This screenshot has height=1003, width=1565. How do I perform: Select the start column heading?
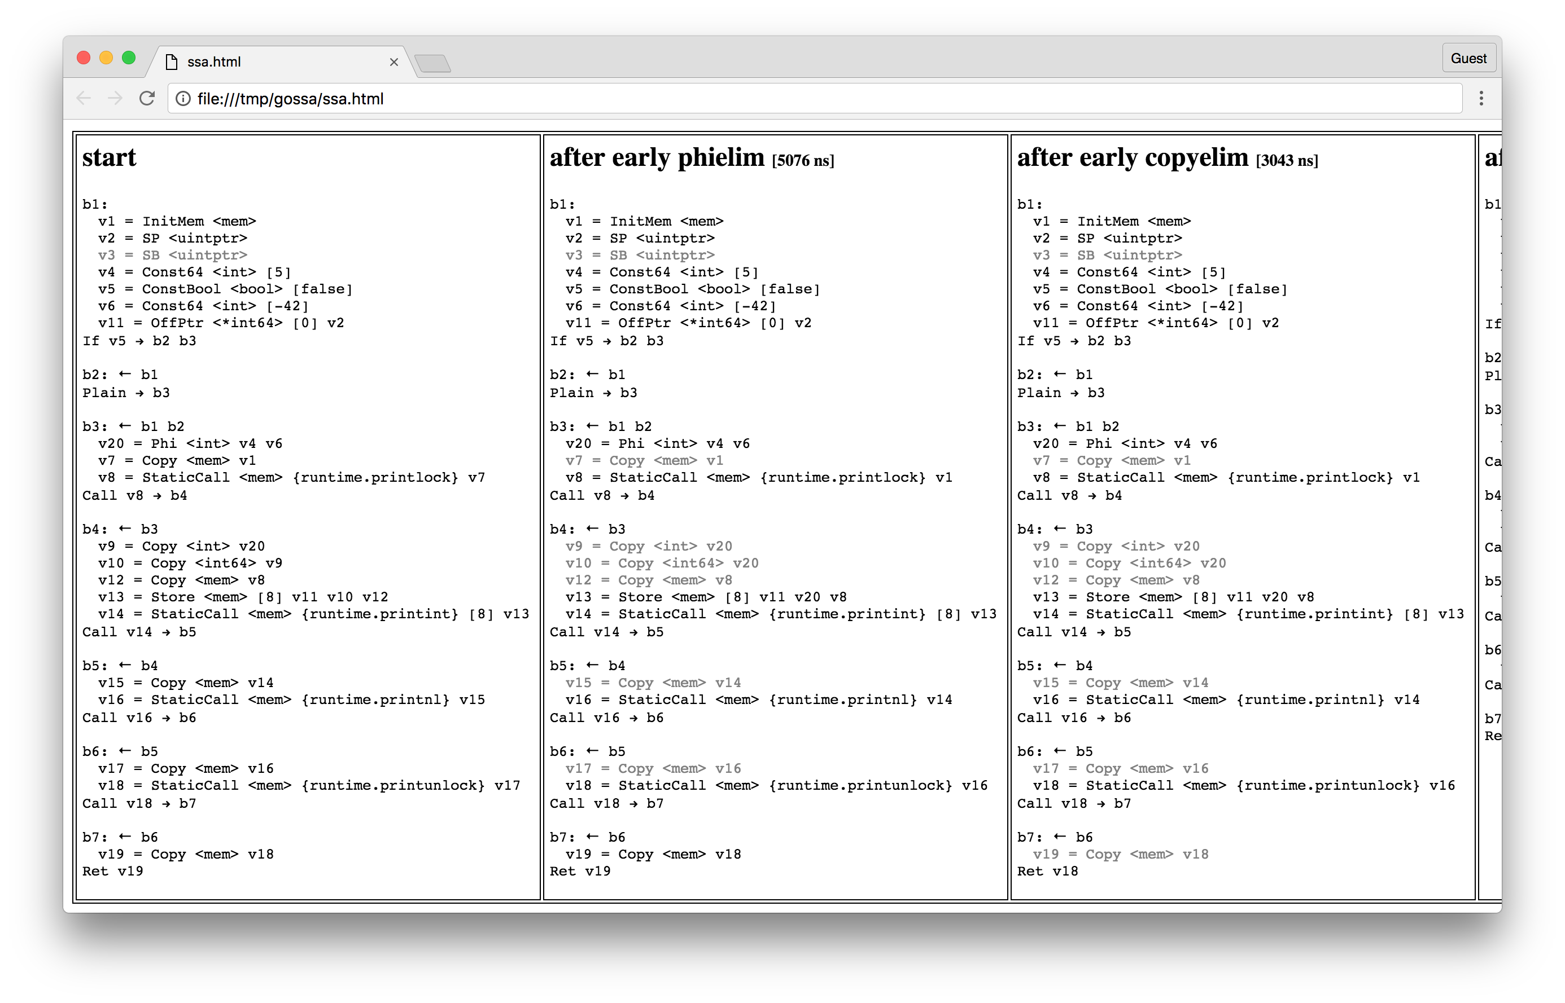click(x=110, y=157)
